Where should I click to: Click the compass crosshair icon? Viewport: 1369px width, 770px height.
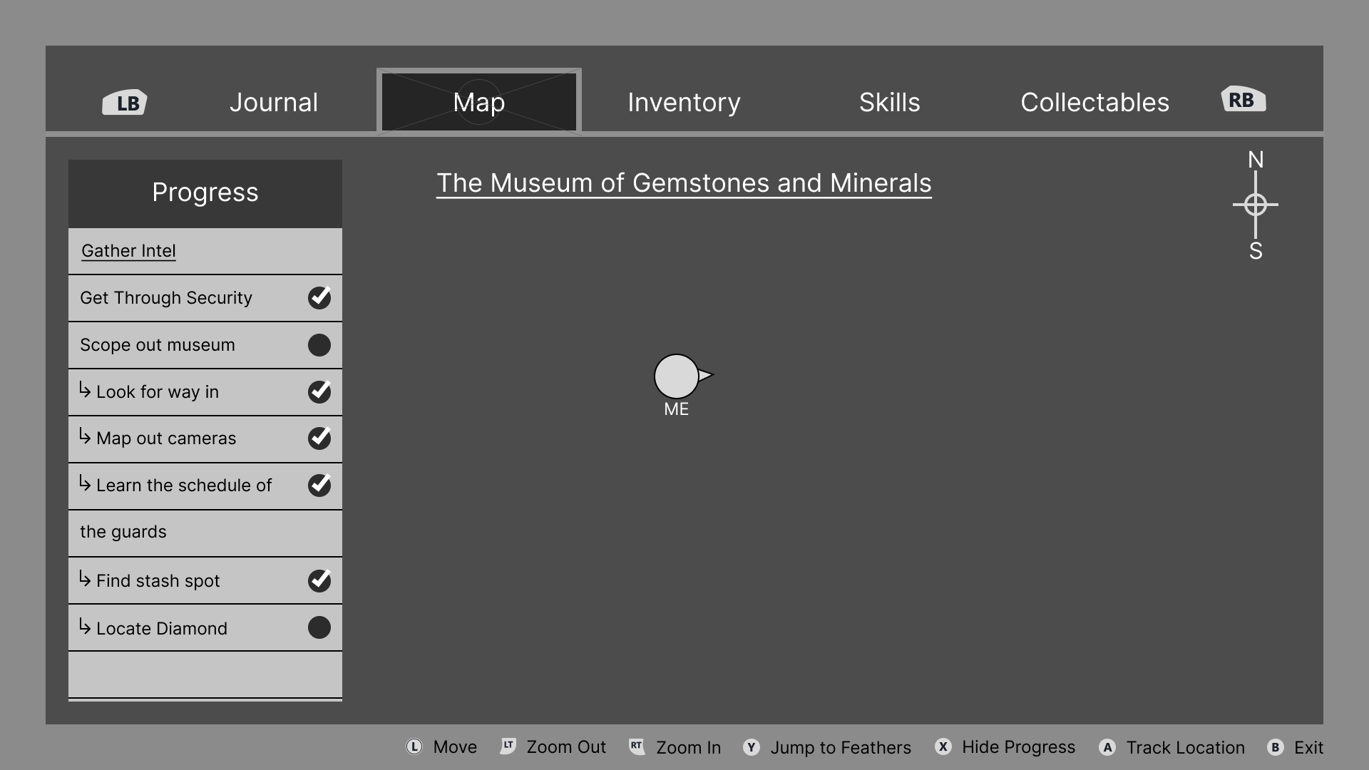pos(1255,205)
